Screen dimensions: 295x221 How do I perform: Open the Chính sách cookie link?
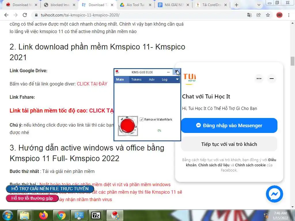coord(250,165)
